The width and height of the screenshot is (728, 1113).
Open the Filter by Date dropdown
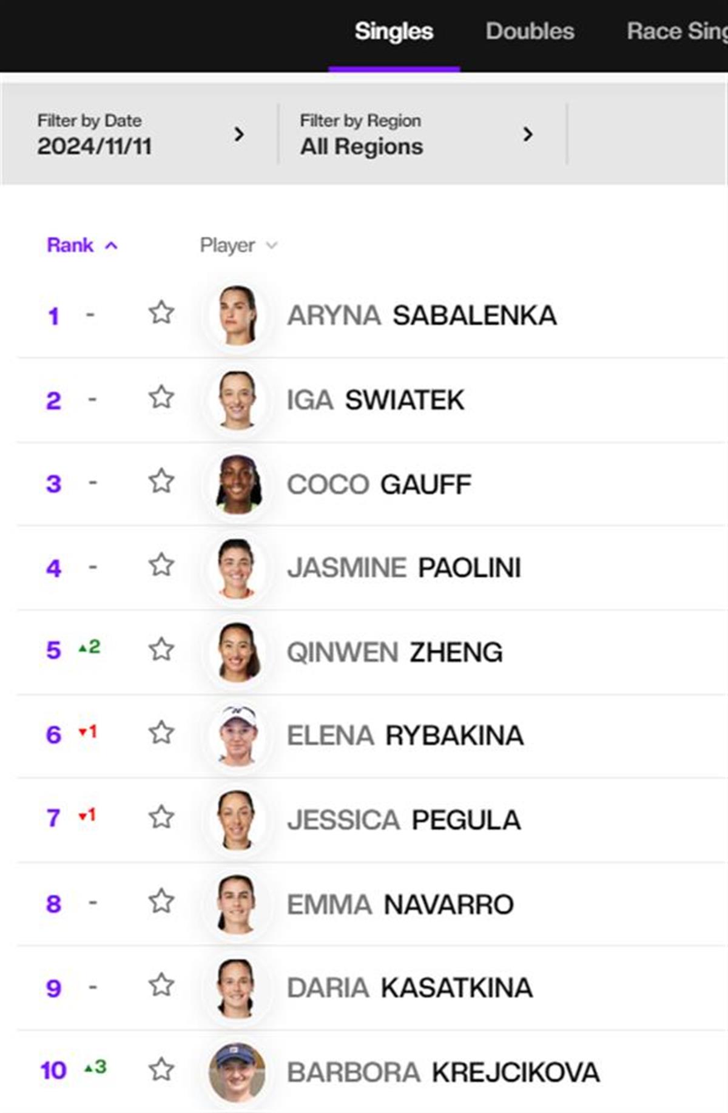point(140,134)
